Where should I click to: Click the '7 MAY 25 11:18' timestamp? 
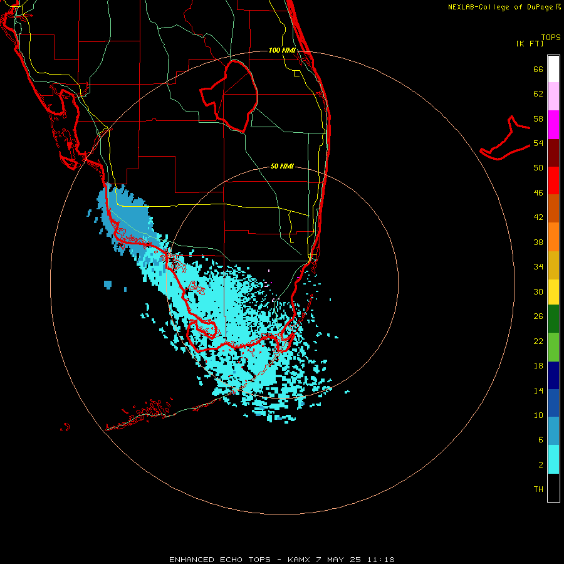pos(355,560)
